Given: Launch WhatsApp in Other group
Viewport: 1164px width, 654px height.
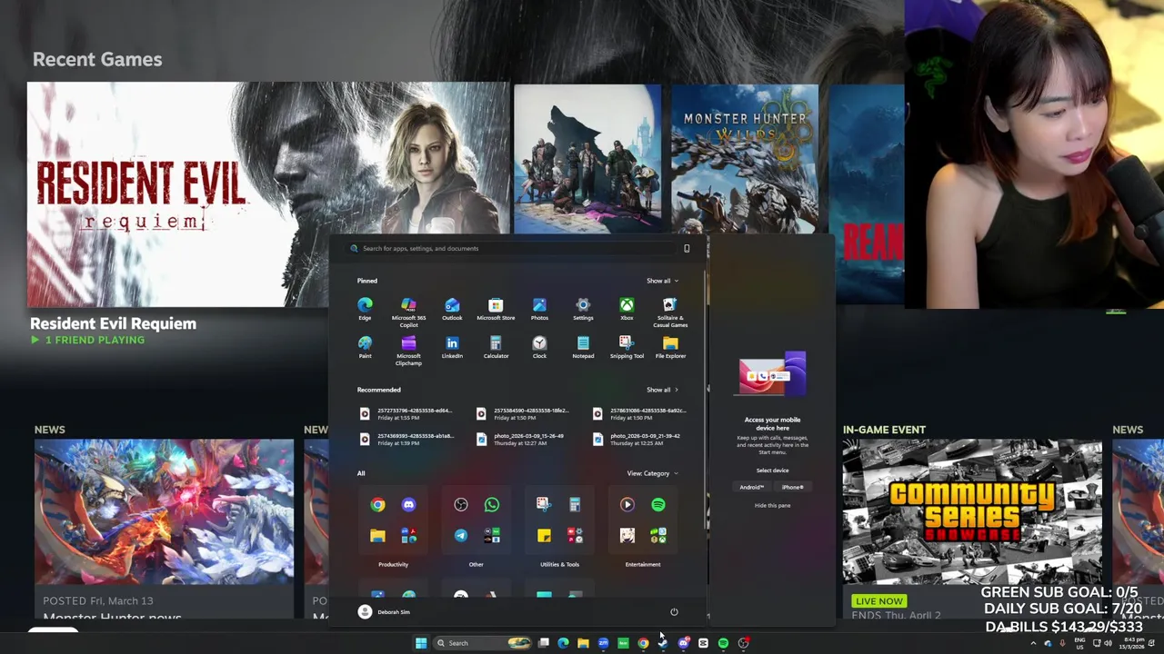Looking at the screenshot, I should (492, 504).
